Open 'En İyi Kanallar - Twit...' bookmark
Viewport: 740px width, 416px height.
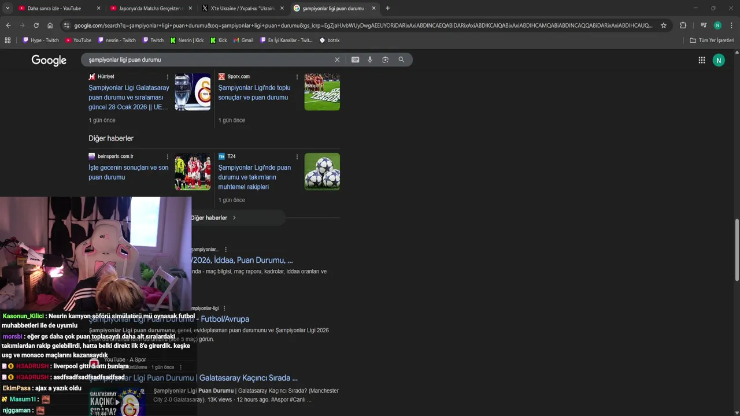[x=286, y=40]
